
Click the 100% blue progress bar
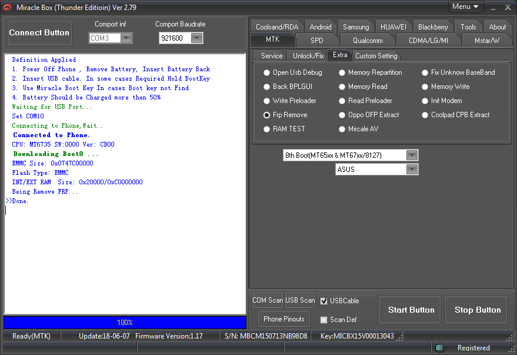coord(125,323)
